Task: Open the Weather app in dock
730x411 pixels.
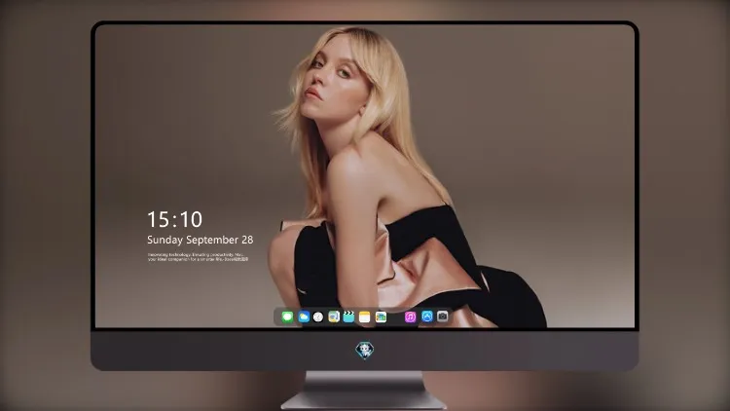Action: click(304, 317)
